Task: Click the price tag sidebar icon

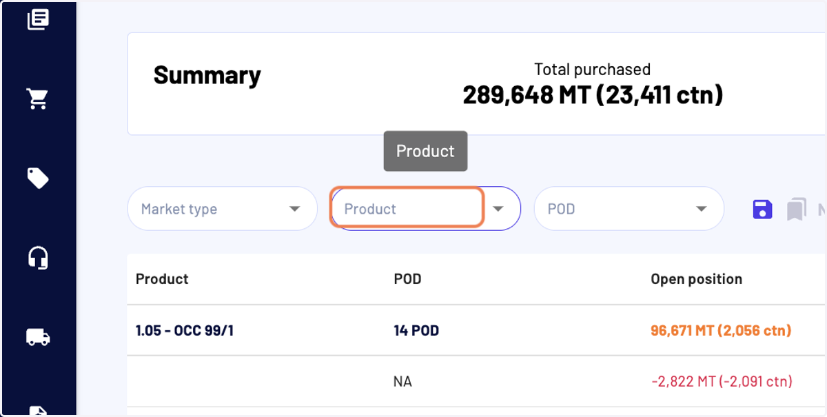Action: click(x=38, y=179)
